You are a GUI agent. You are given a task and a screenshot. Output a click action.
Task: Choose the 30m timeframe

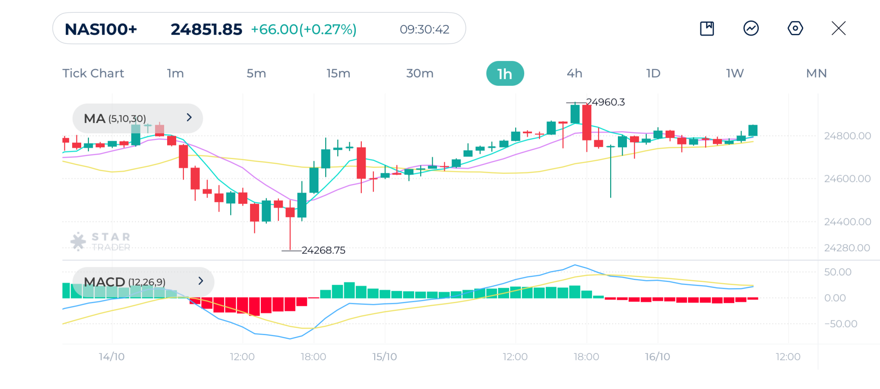(420, 73)
